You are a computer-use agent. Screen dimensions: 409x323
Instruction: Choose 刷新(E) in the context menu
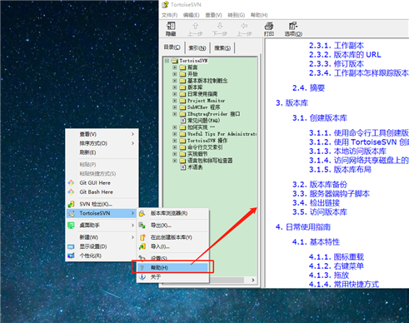pos(102,152)
